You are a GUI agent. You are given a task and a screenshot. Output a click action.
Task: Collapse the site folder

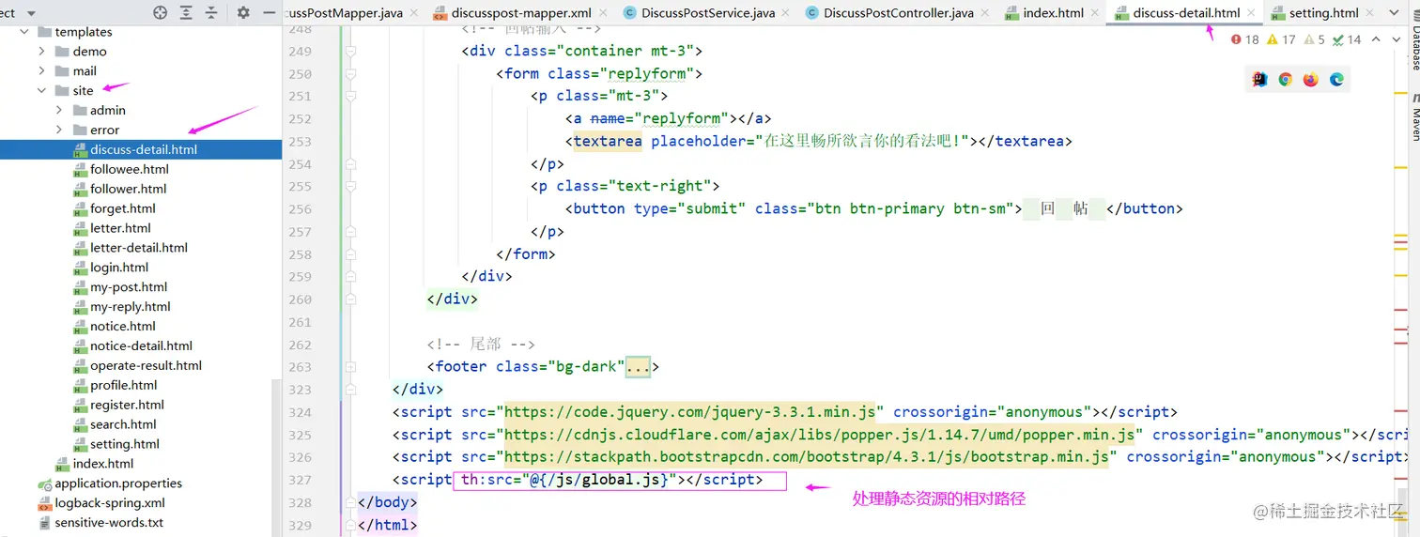pos(41,91)
